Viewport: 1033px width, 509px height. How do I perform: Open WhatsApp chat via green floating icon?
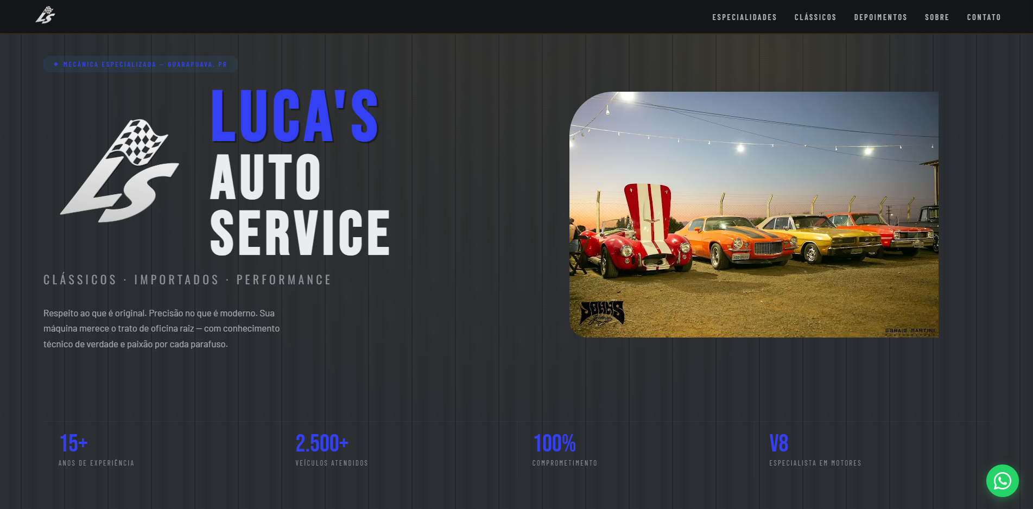click(1003, 481)
